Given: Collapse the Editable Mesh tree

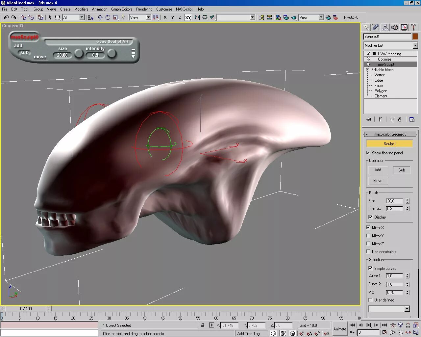Looking at the screenshot, I should (x=368, y=70).
